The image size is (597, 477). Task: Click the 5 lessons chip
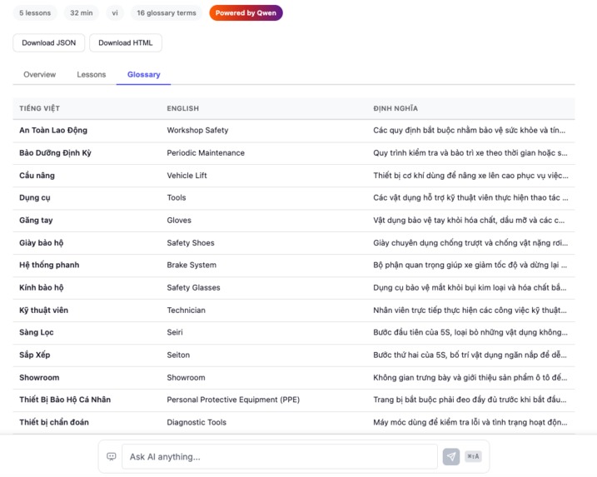(35, 12)
